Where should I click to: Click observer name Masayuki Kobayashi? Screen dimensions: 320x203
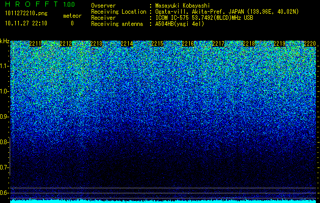183,6
